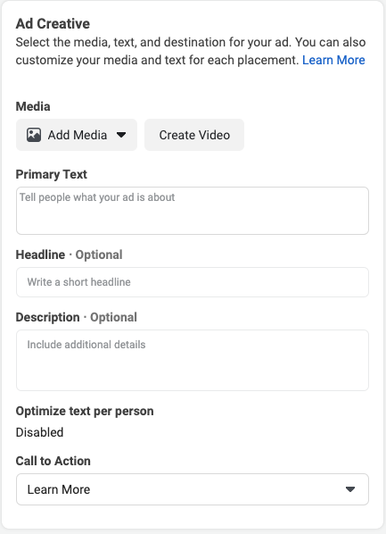
Task: Click the Primary Text label
Action: [52, 174]
